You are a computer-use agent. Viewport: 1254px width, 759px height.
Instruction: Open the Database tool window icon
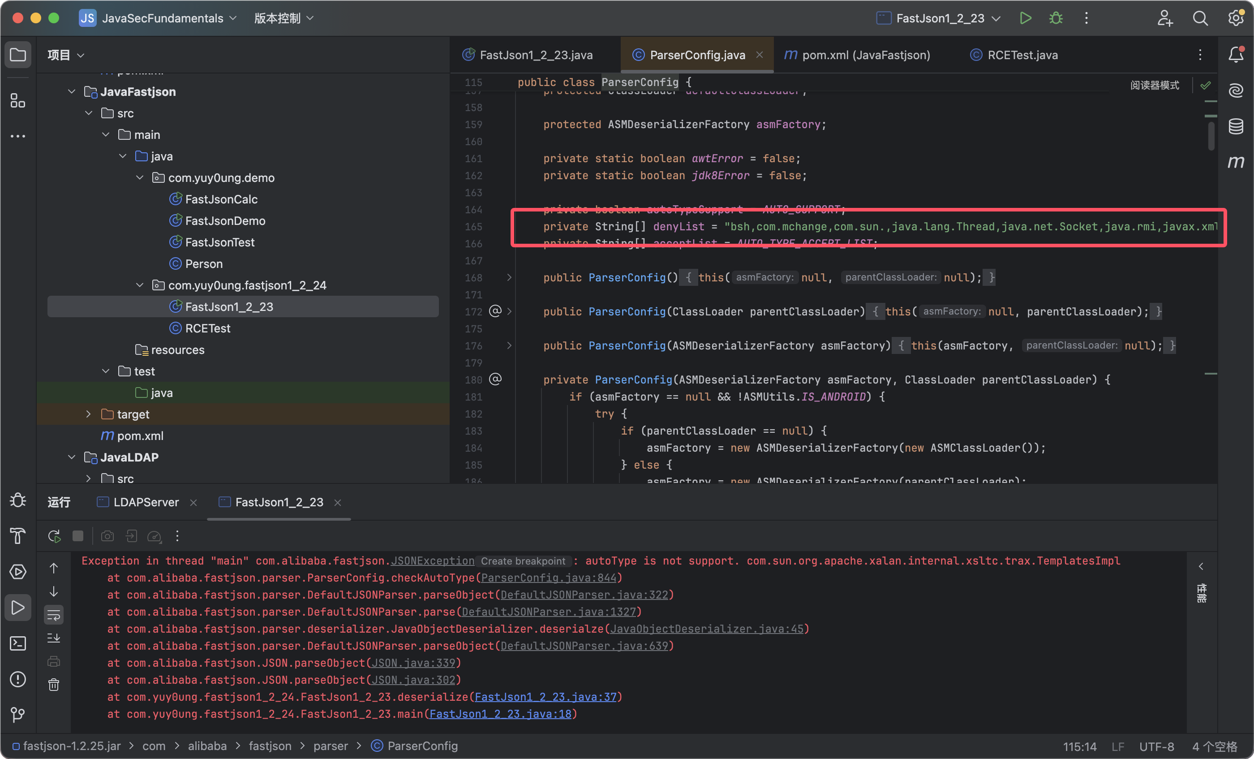click(1236, 126)
